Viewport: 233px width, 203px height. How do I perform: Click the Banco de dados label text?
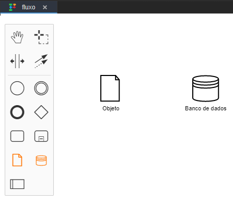(x=206, y=108)
